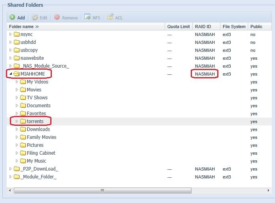Expand the TV Shows subfolder
The image size is (275, 203).
tap(17, 98)
